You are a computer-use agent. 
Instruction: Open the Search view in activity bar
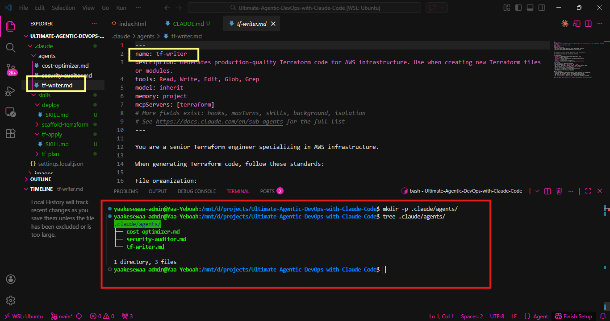pos(10,47)
